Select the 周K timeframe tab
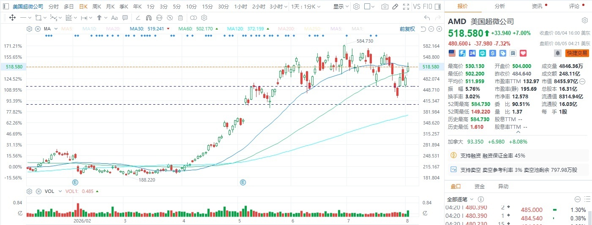 97,7
